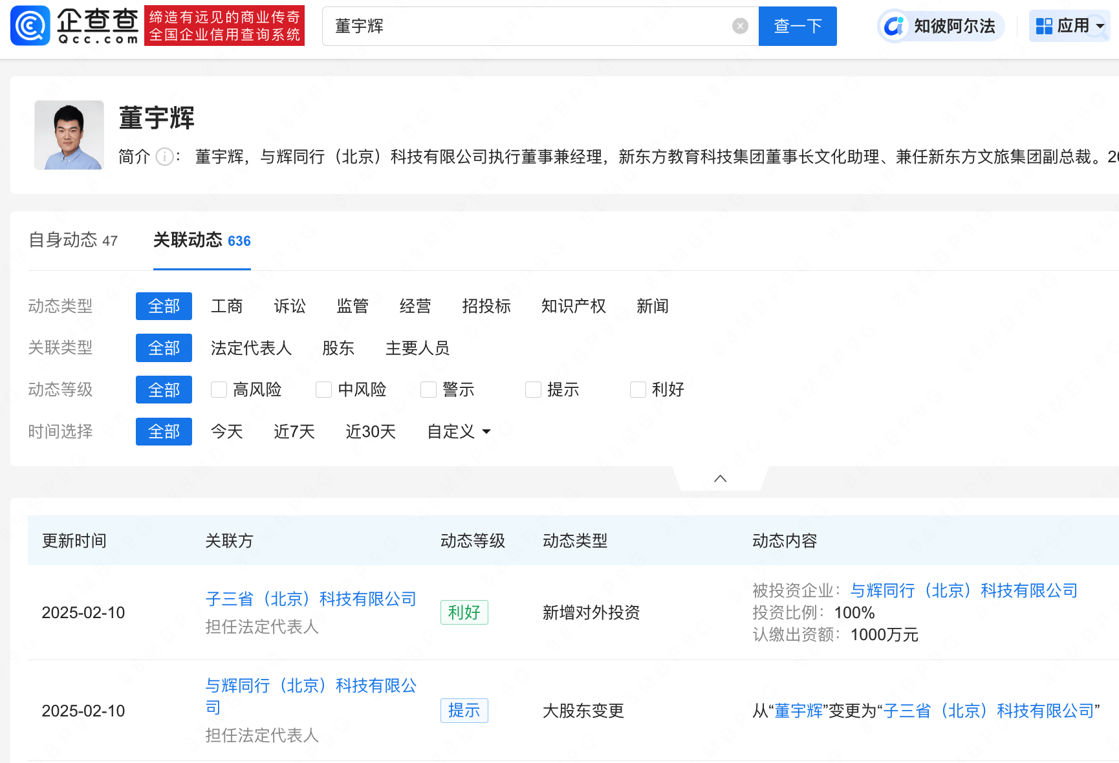
Task: Click the red slogan banner near logo
Action: (224, 26)
